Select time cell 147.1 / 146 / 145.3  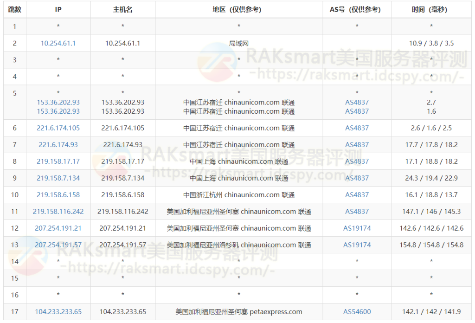[x=431, y=212]
